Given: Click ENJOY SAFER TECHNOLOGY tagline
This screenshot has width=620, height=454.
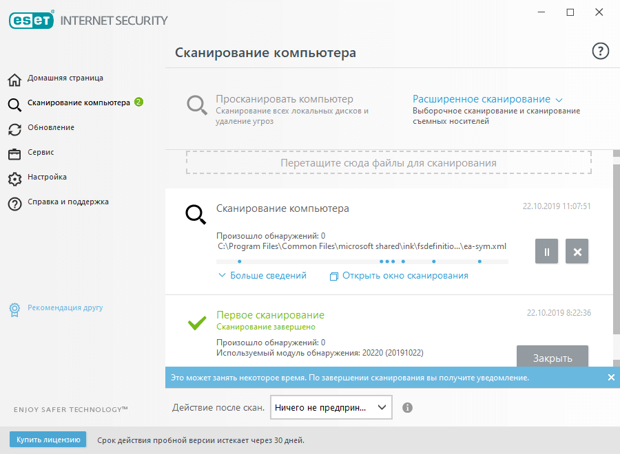Looking at the screenshot, I should (71, 409).
